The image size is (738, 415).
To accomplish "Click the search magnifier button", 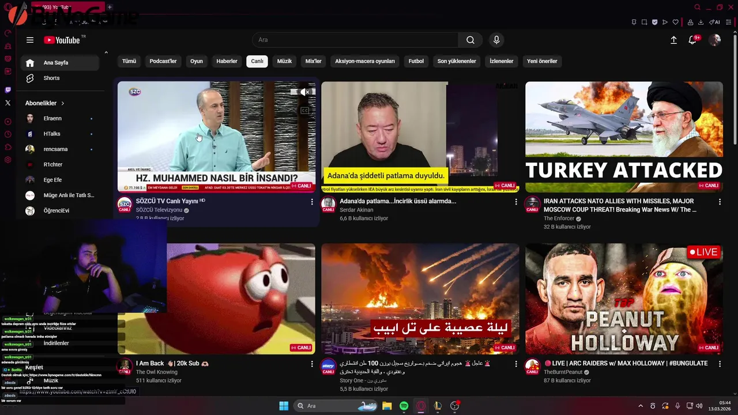I will pos(470,40).
